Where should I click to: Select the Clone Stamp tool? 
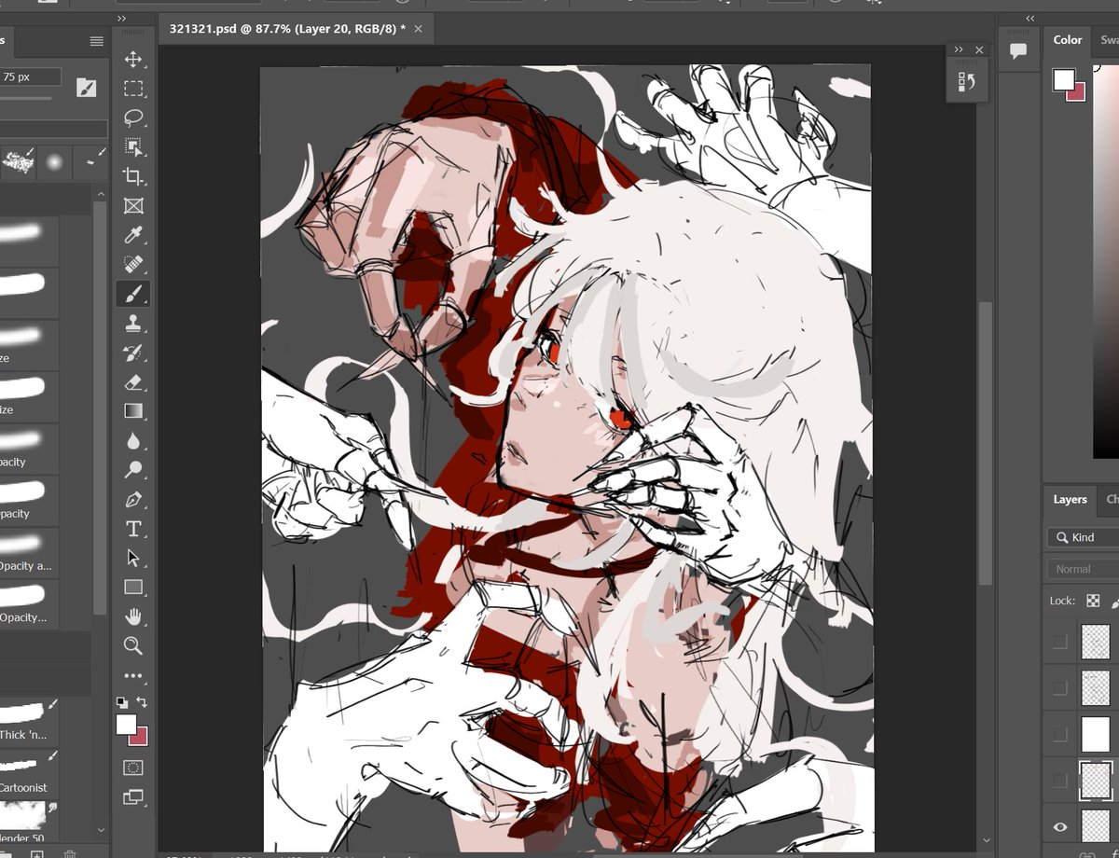coord(133,324)
